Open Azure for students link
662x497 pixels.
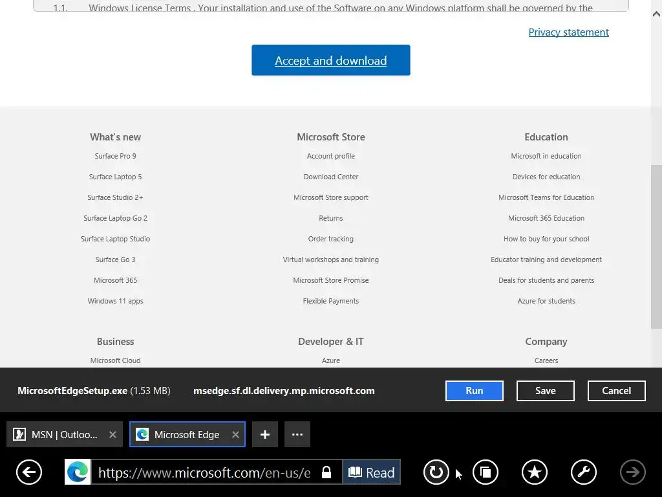pos(546,301)
